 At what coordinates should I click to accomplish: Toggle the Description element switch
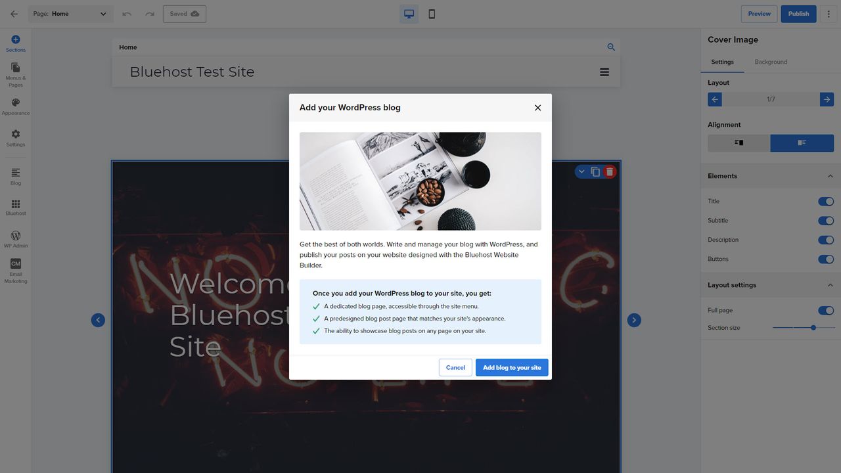pyautogui.click(x=826, y=240)
